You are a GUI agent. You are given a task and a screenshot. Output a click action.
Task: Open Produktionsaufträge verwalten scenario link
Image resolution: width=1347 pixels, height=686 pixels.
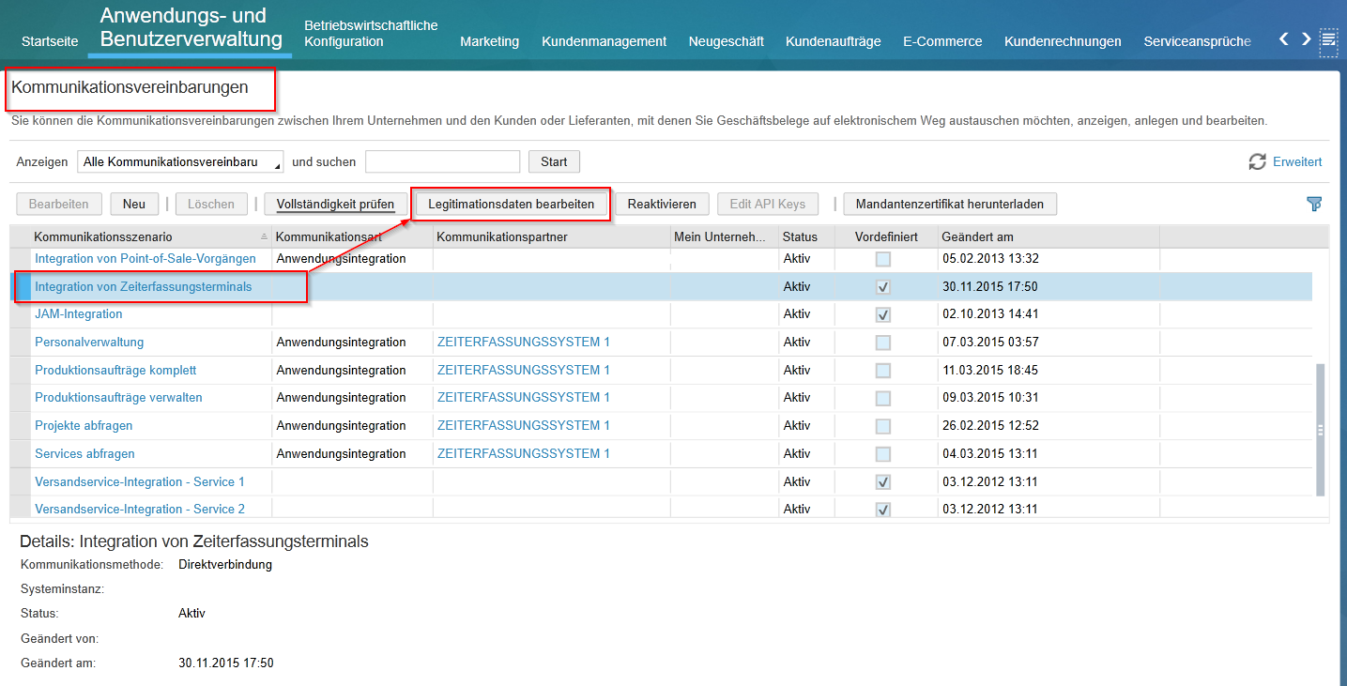tap(118, 397)
